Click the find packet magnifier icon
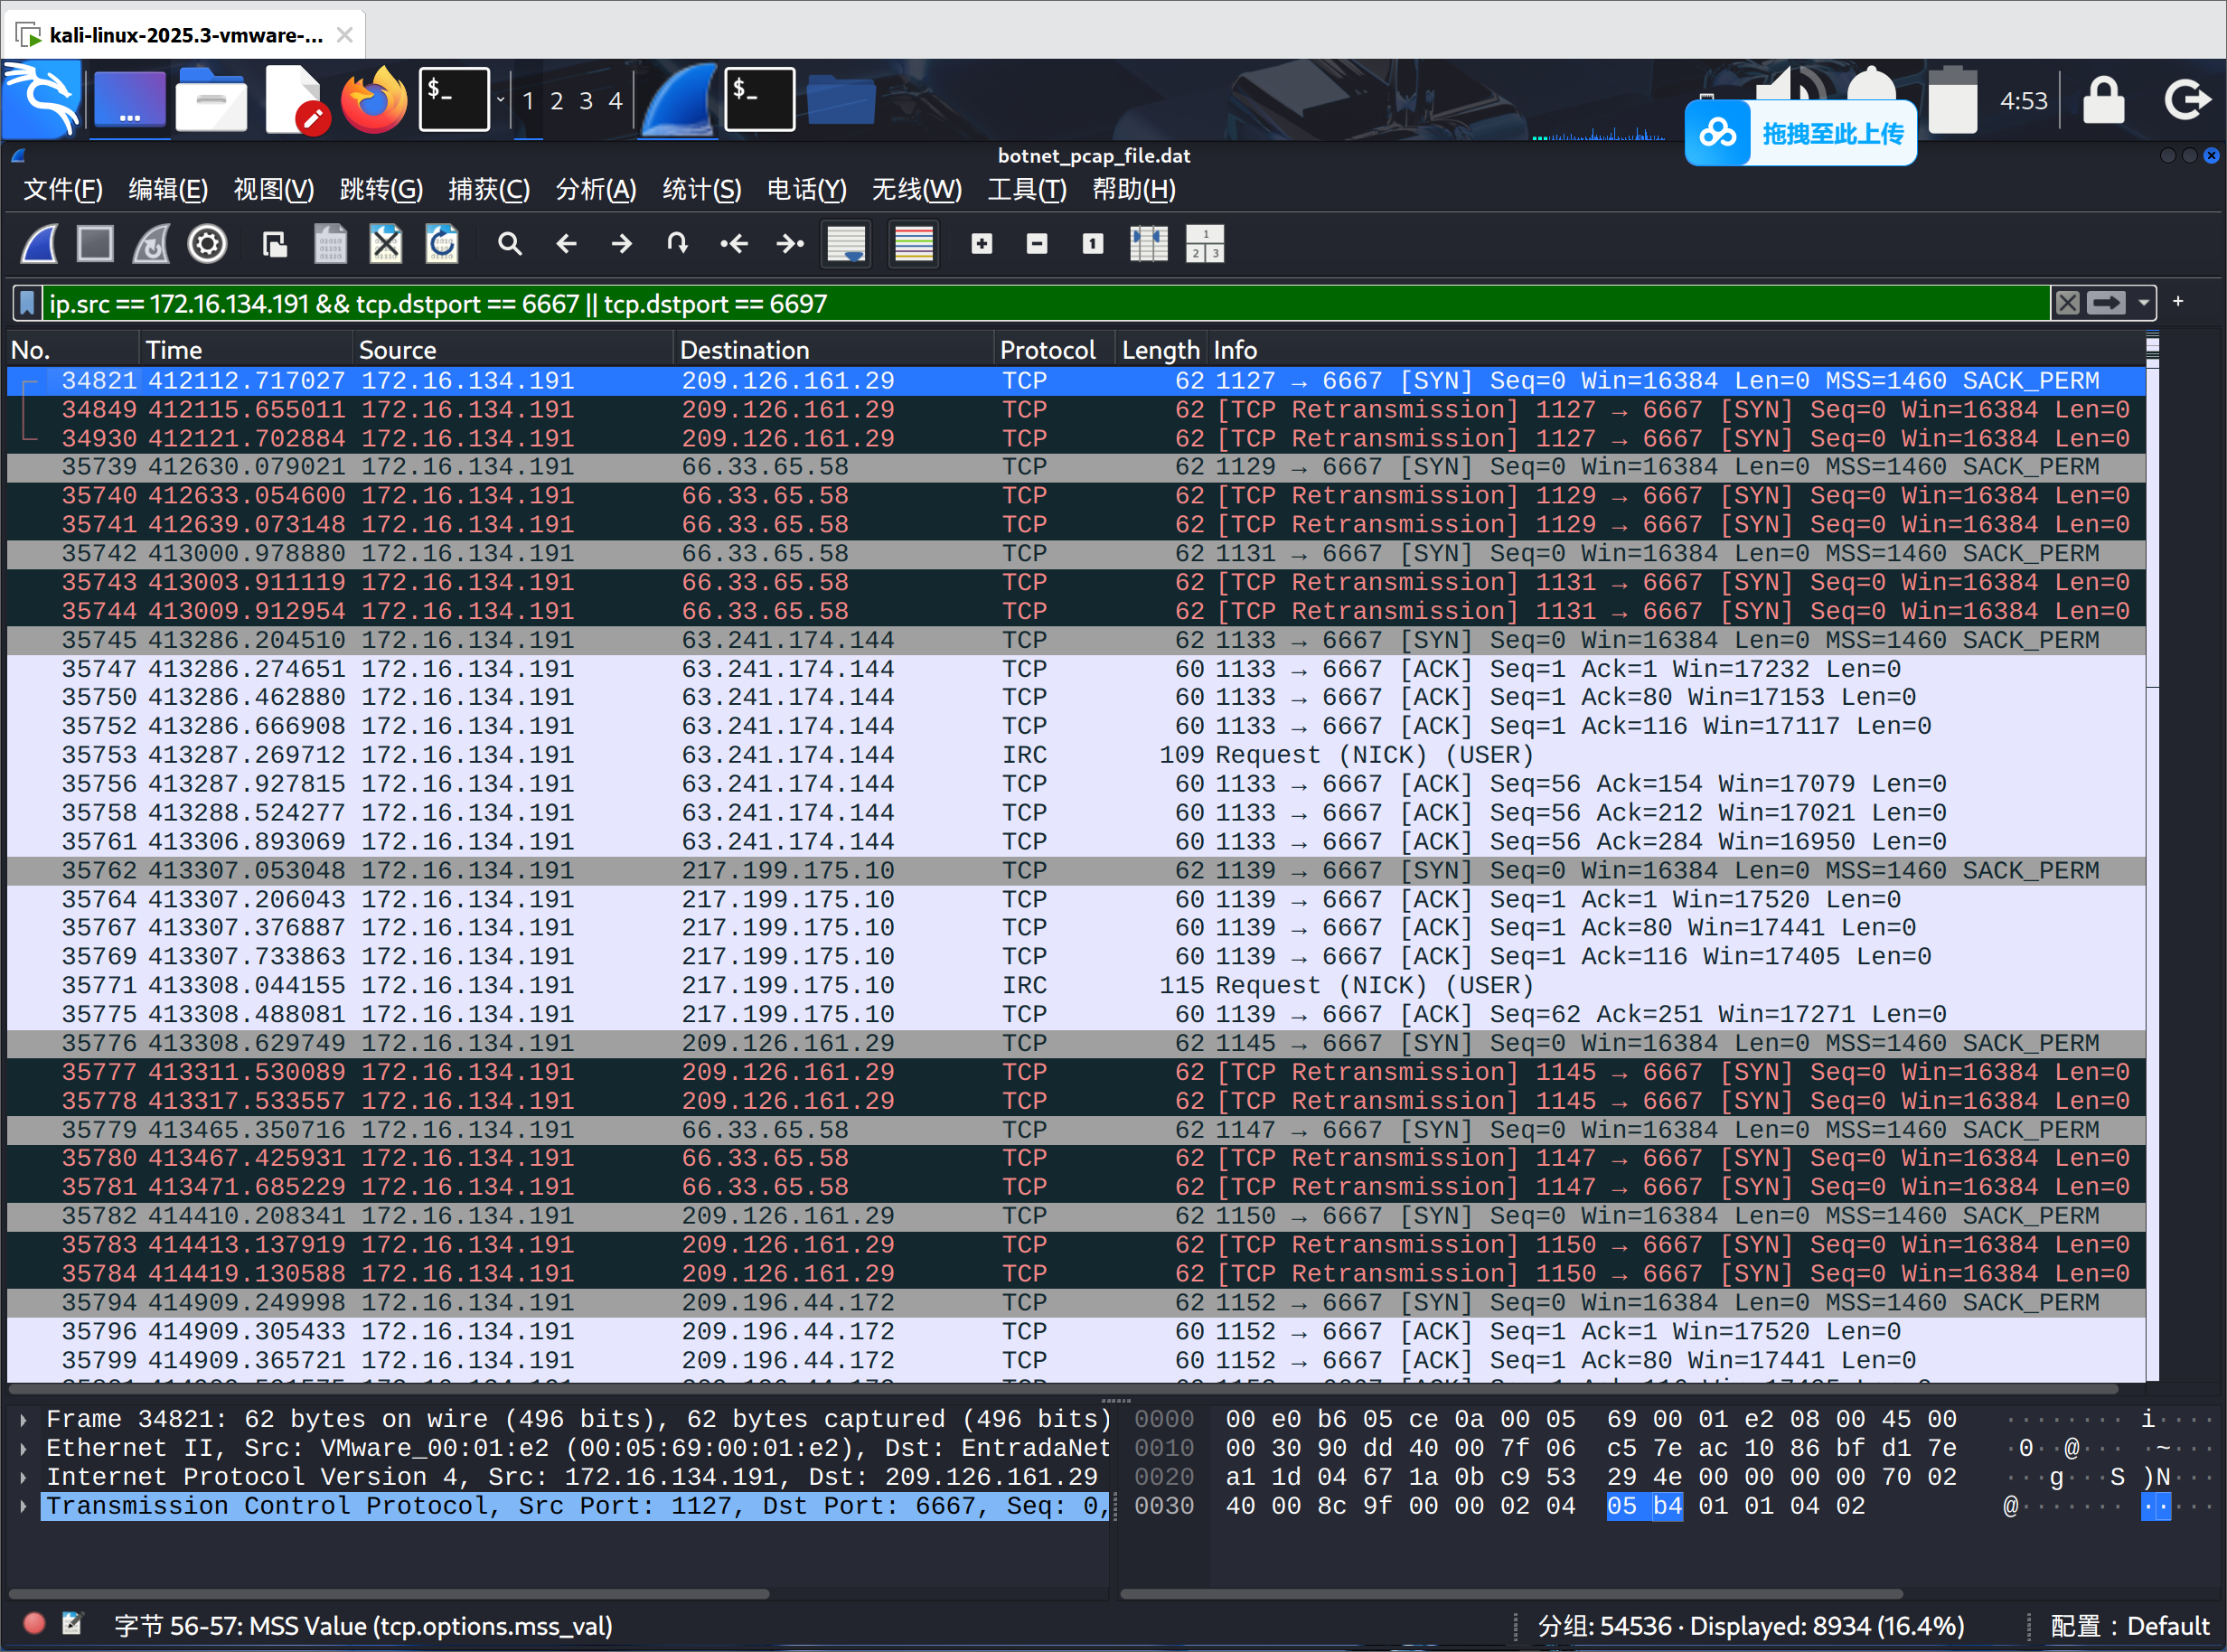 coord(510,244)
